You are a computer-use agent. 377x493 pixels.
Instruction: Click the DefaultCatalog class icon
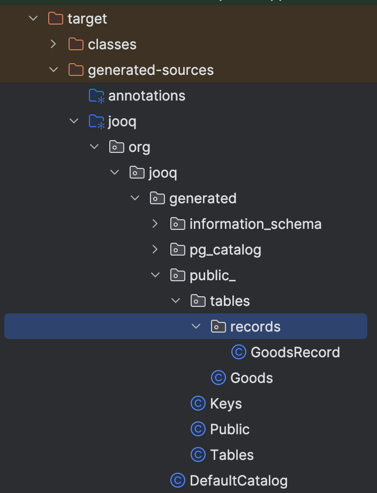click(178, 481)
